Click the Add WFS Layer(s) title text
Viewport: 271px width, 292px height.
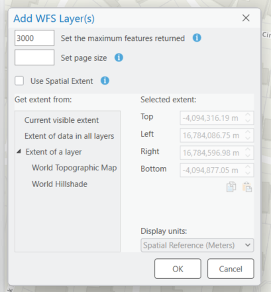(54, 18)
